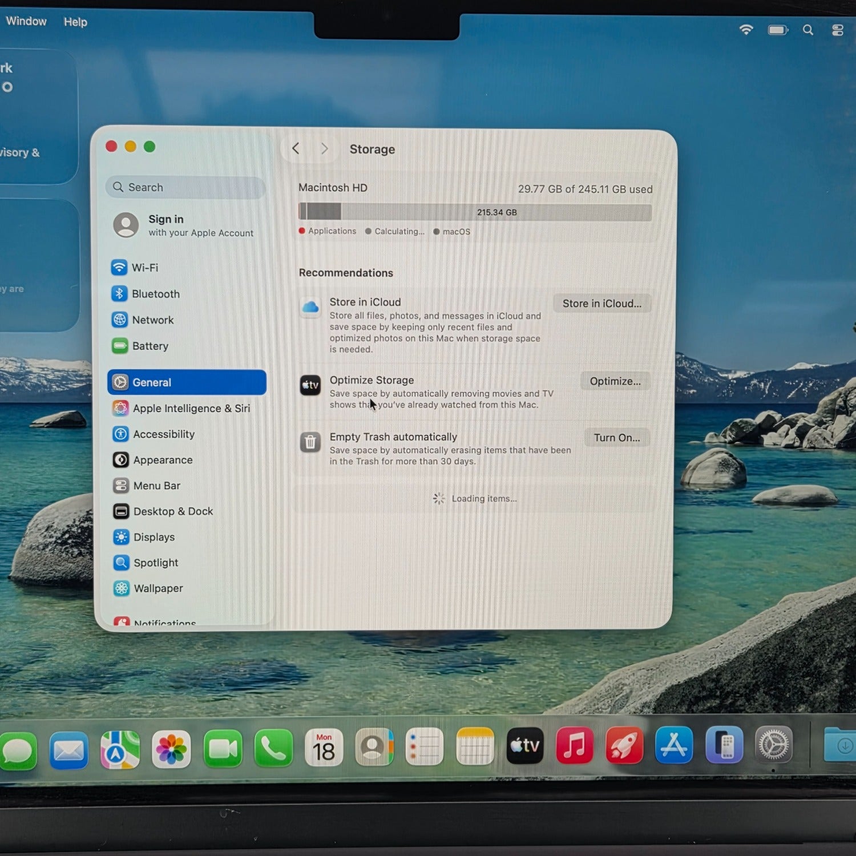Open iPhone Mirroring from the Dock
Screen dimensions: 856x856
(724, 745)
